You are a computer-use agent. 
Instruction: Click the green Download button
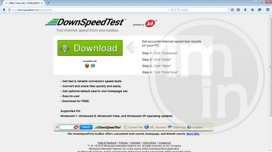[90, 48]
